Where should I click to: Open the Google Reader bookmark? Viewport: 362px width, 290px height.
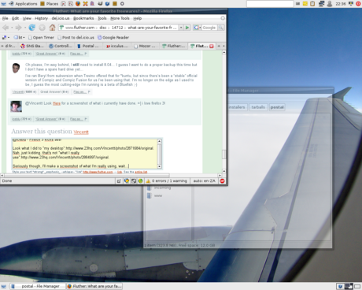113,38
